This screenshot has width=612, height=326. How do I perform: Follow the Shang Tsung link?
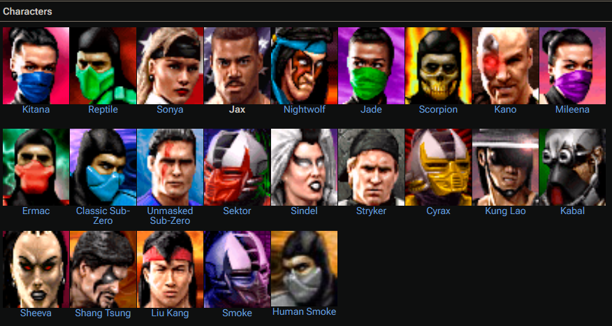[103, 313]
